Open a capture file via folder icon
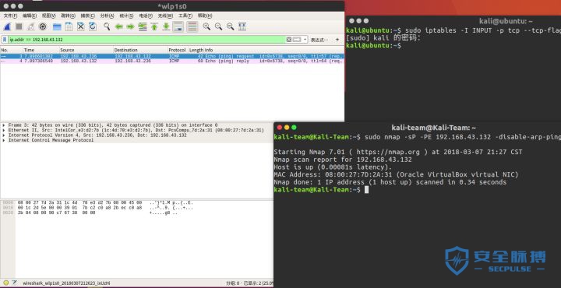The width and height of the screenshot is (561, 288). pos(57,26)
